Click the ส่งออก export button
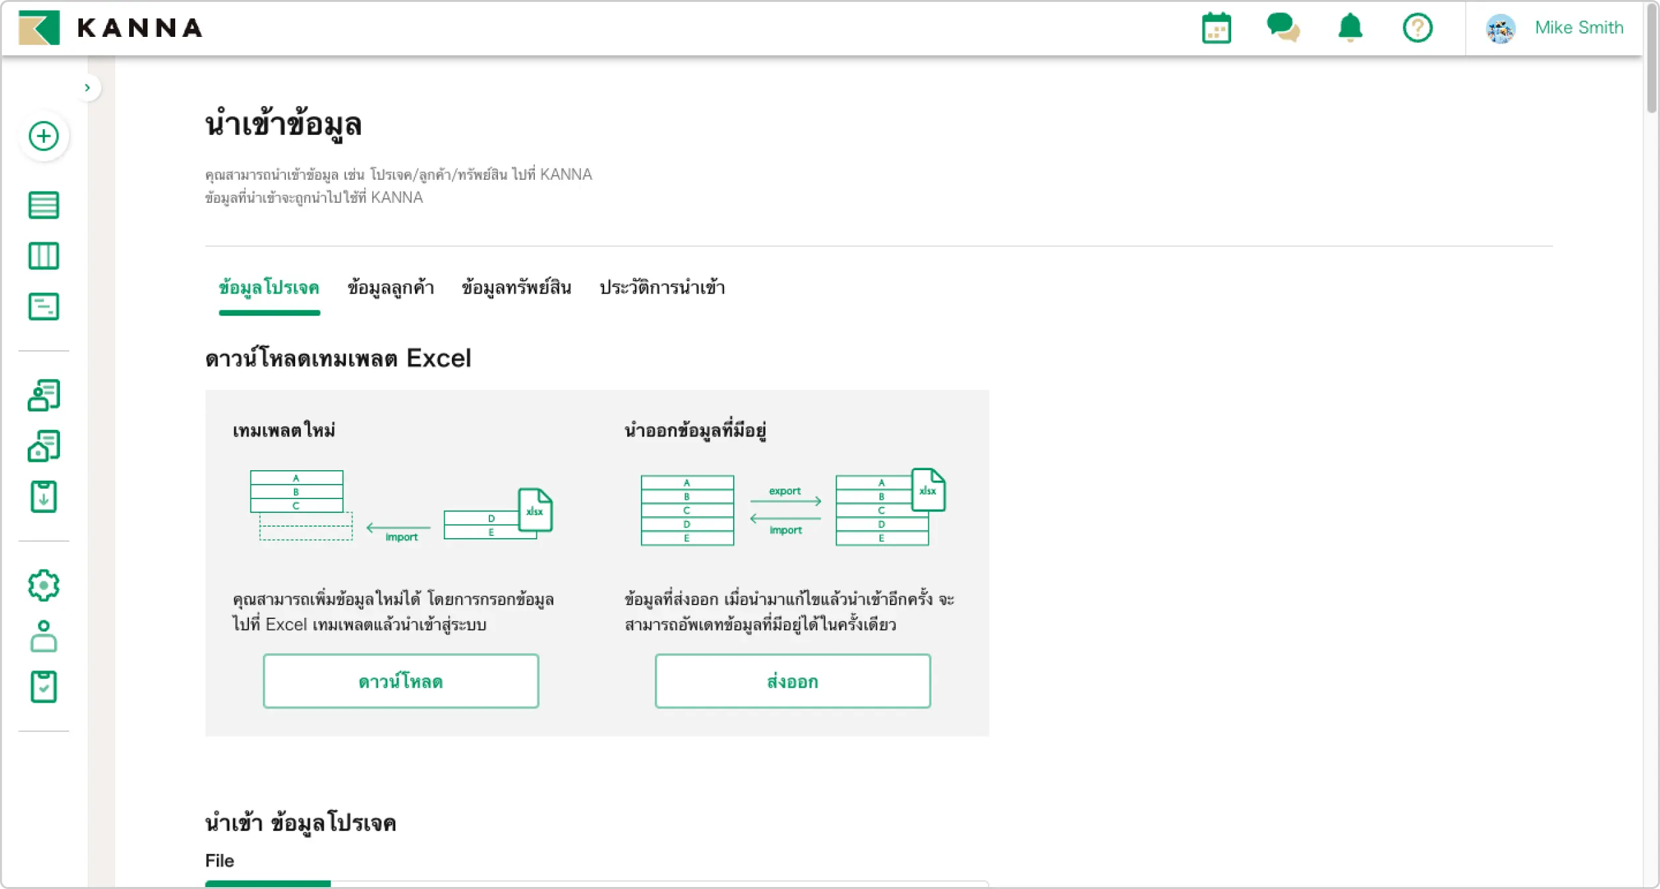 [792, 681]
